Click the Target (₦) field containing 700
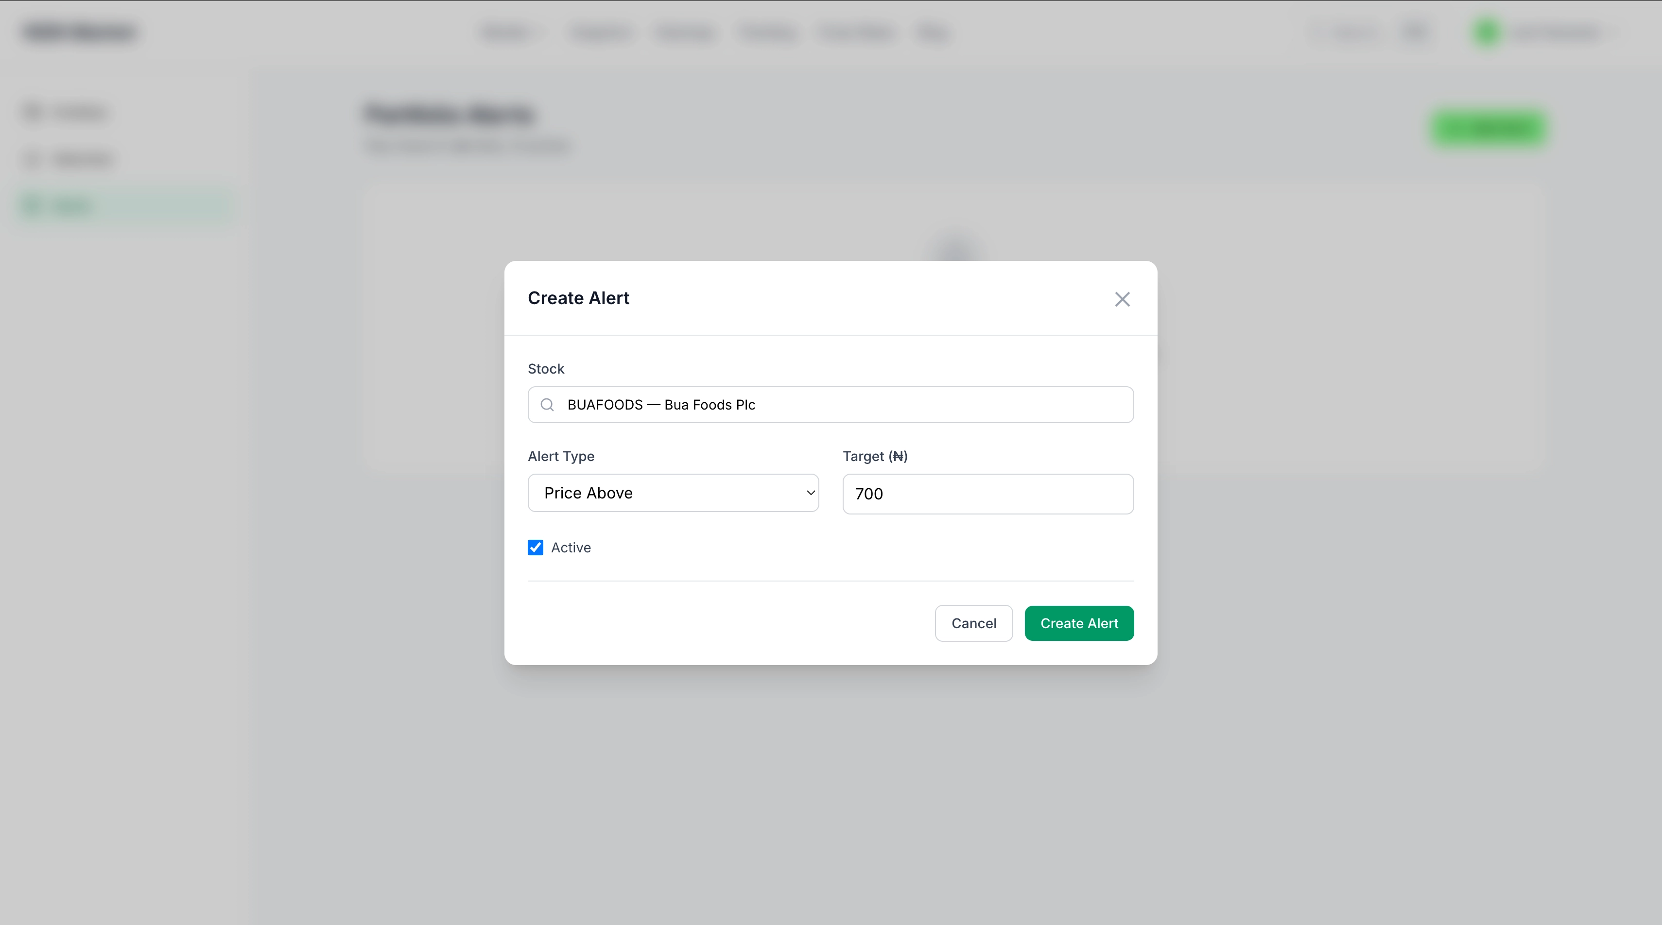Screen dimensions: 1662x925 pyautogui.click(x=987, y=494)
